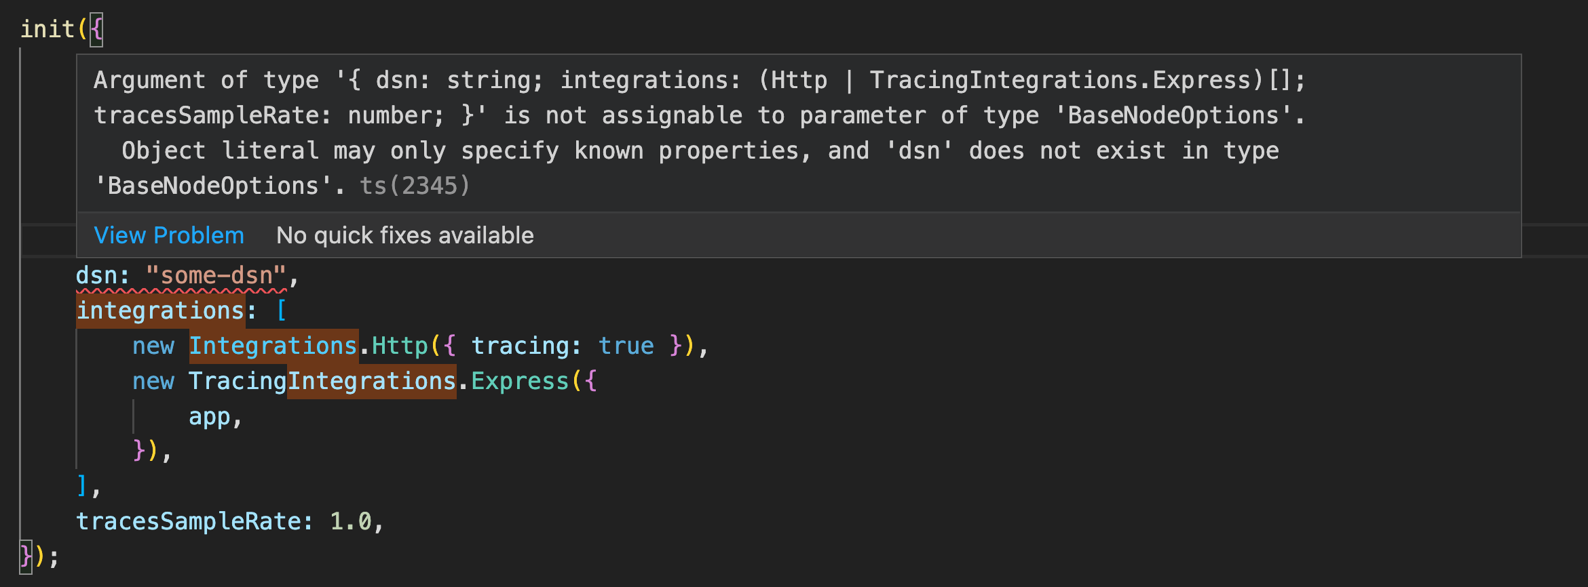The height and width of the screenshot is (587, 1588).
Task: Click the No quick fixes available text
Action: click(x=404, y=235)
